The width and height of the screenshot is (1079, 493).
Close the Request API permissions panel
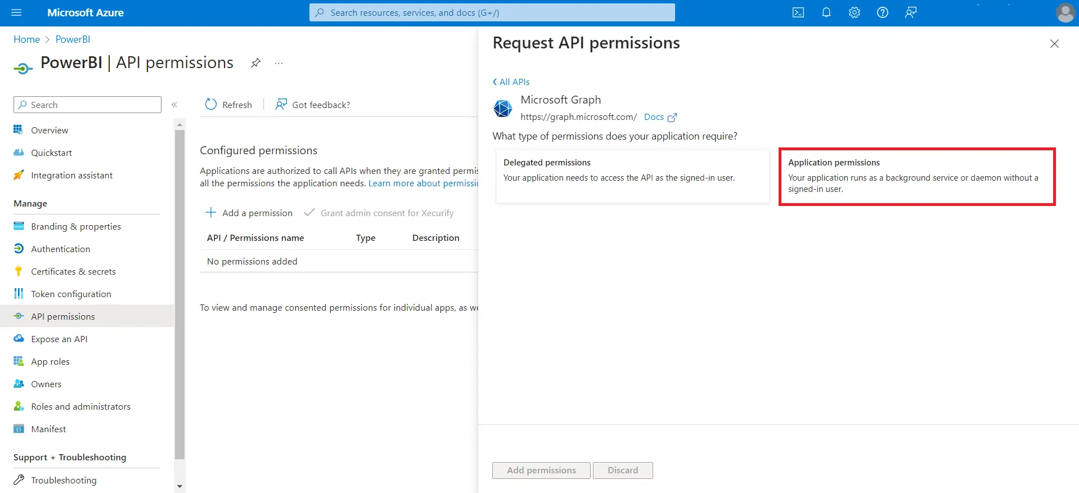click(1054, 43)
